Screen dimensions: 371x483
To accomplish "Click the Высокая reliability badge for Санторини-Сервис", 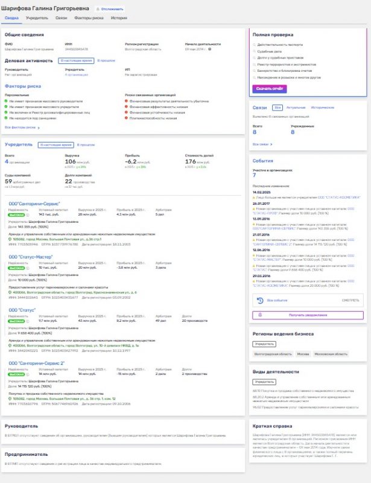I will (15, 214).
